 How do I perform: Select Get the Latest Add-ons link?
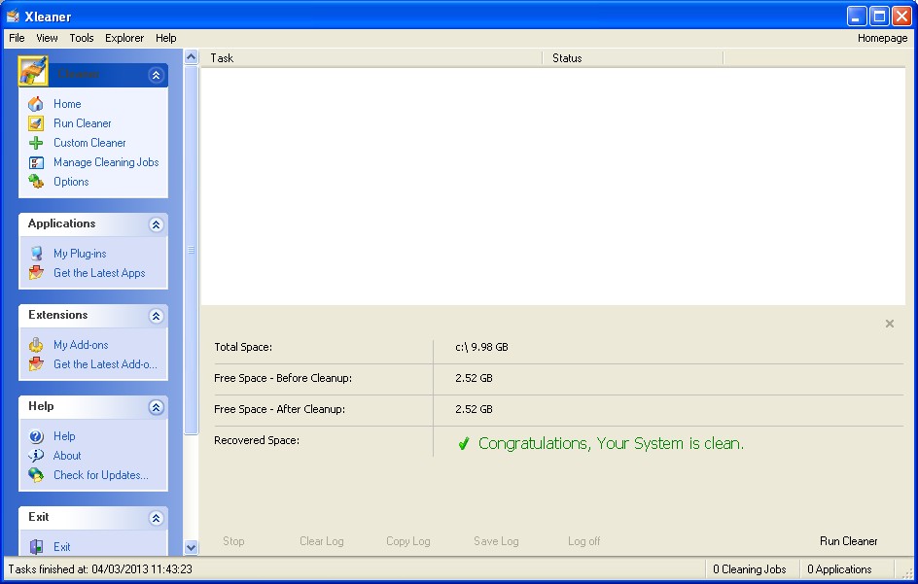(105, 364)
